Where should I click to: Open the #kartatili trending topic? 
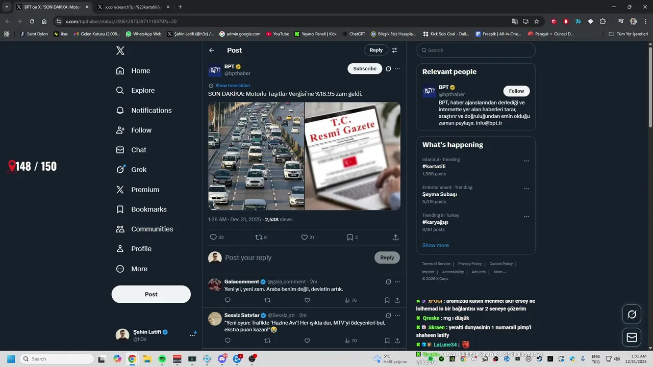434,167
